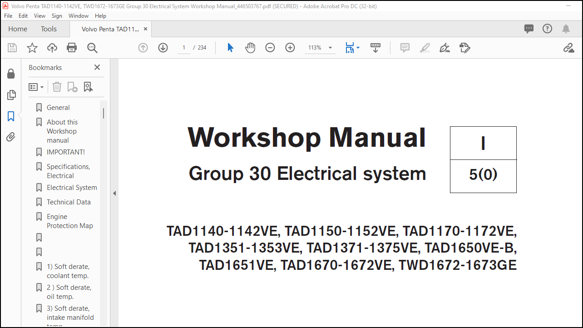This screenshot has width=583, height=328.
Task: Open the Technical Data bookmark
Action: tap(69, 202)
